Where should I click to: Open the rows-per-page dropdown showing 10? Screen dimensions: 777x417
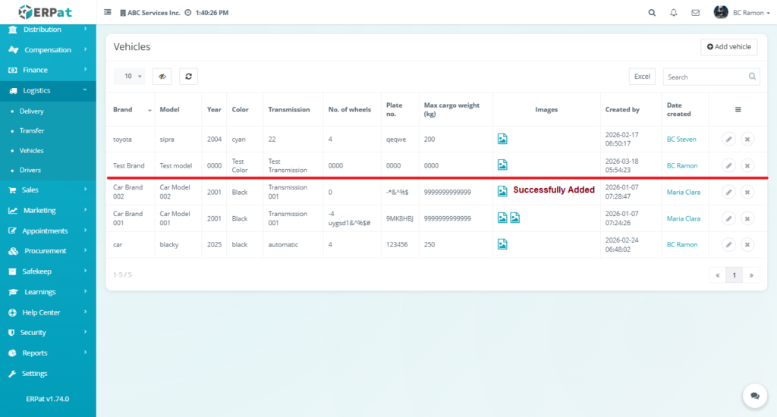tap(134, 77)
